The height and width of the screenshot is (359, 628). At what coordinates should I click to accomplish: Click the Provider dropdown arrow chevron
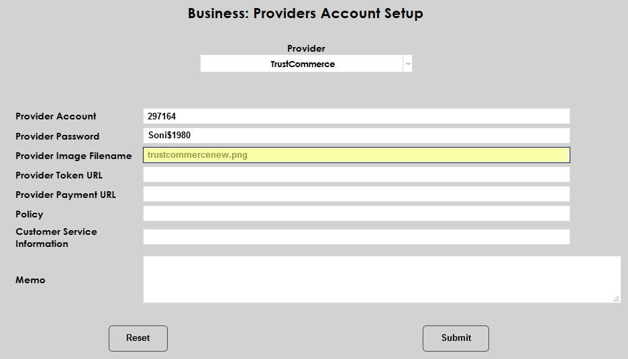click(408, 64)
